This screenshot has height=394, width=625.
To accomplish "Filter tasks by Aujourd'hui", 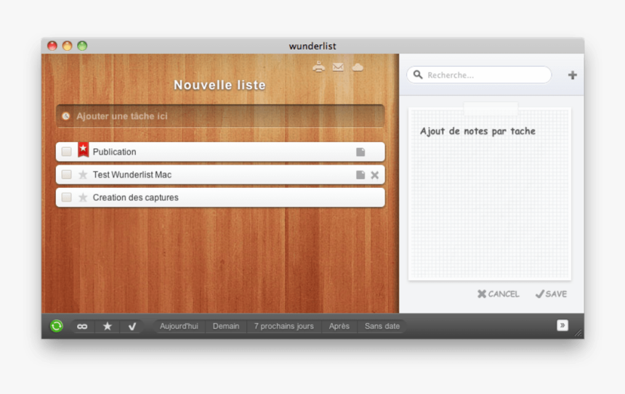I will [179, 326].
